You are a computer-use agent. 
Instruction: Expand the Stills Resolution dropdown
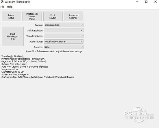coord(64,30)
